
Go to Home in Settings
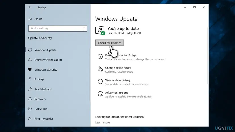click(x=39, y=19)
